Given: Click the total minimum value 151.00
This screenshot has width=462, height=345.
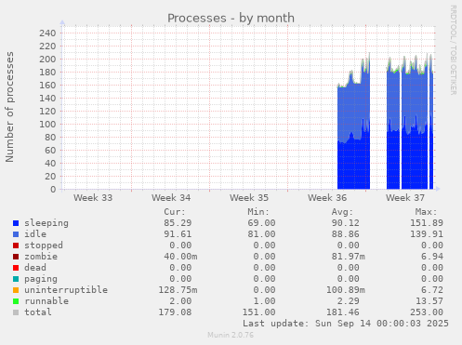Looking at the screenshot, I should [x=258, y=312].
